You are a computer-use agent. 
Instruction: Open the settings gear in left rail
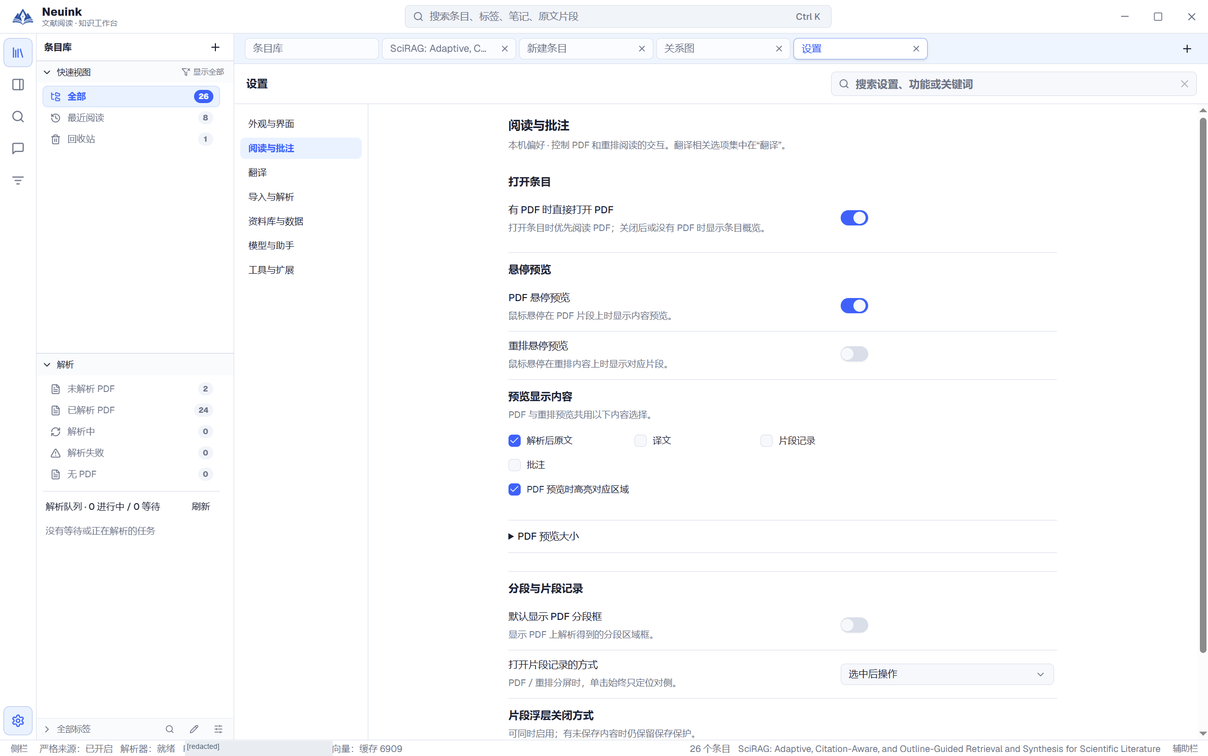(x=18, y=720)
